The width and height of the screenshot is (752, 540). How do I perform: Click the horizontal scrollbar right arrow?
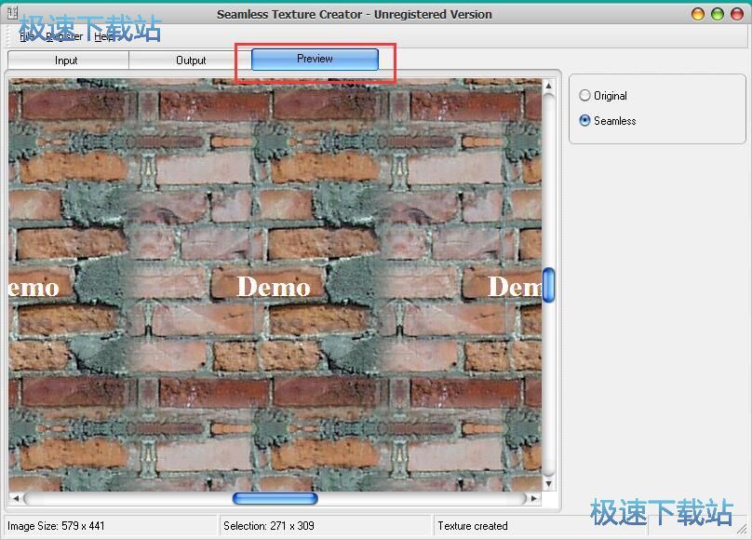pyautogui.click(x=534, y=499)
